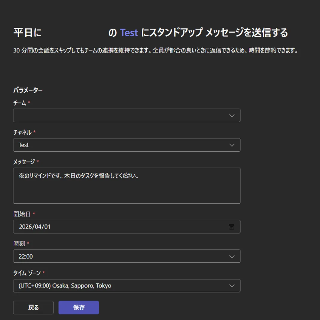Viewport: 320px width, 320px height.
Task: Click the チャネル dropdown chevron
Action: pos(232,145)
